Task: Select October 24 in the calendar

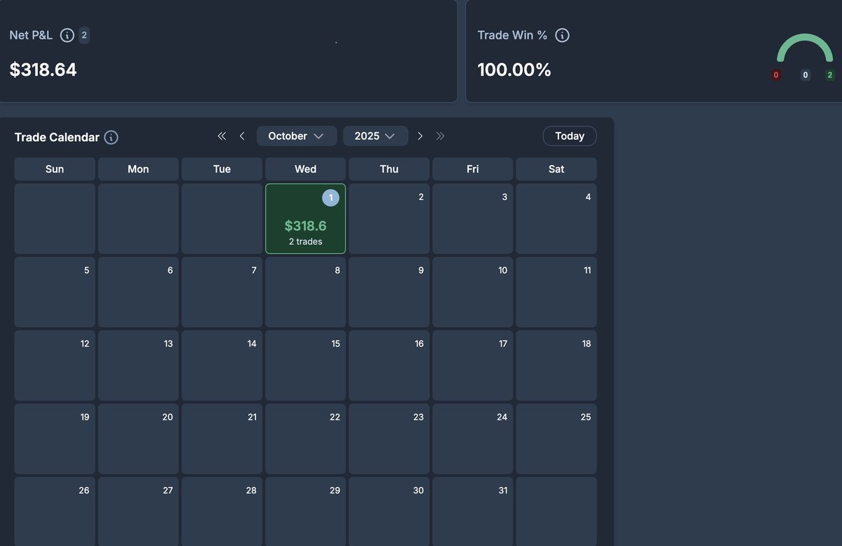Action: [x=472, y=439]
